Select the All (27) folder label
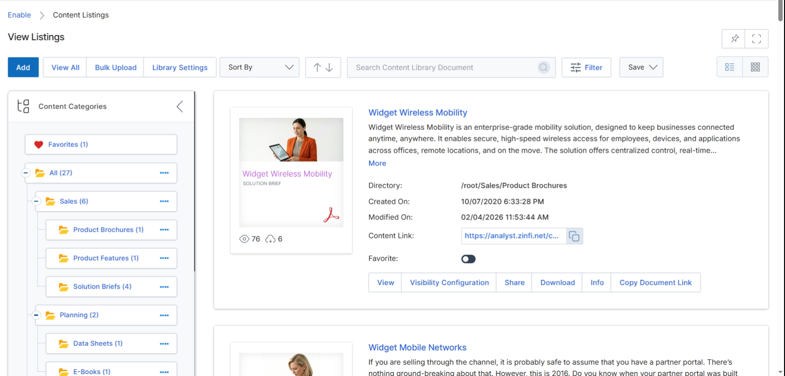 61,173
